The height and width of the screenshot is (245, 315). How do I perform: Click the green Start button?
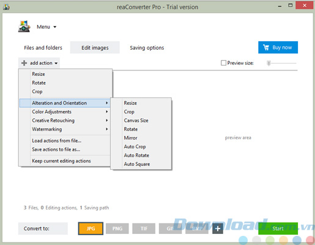point(278,228)
